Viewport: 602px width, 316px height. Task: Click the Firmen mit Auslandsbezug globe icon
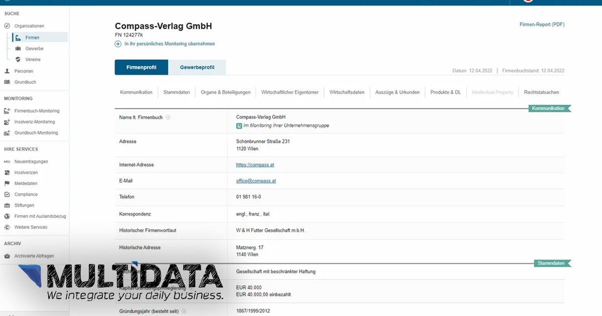coord(7,216)
